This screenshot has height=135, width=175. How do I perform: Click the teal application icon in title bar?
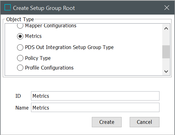click(x=7, y=7)
